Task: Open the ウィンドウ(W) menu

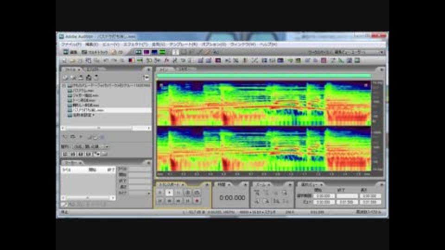Action: point(243,44)
